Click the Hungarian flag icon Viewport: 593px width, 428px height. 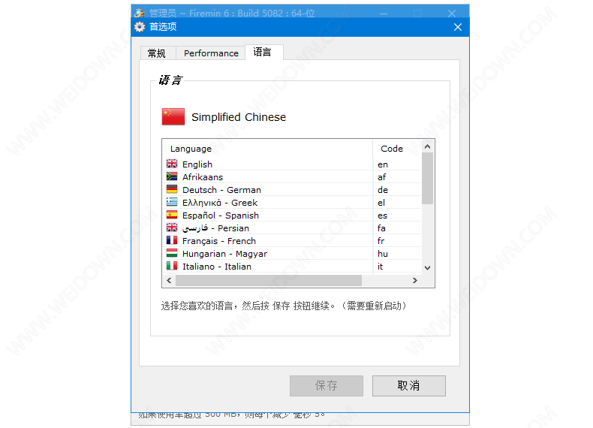[x=172, y=253]
